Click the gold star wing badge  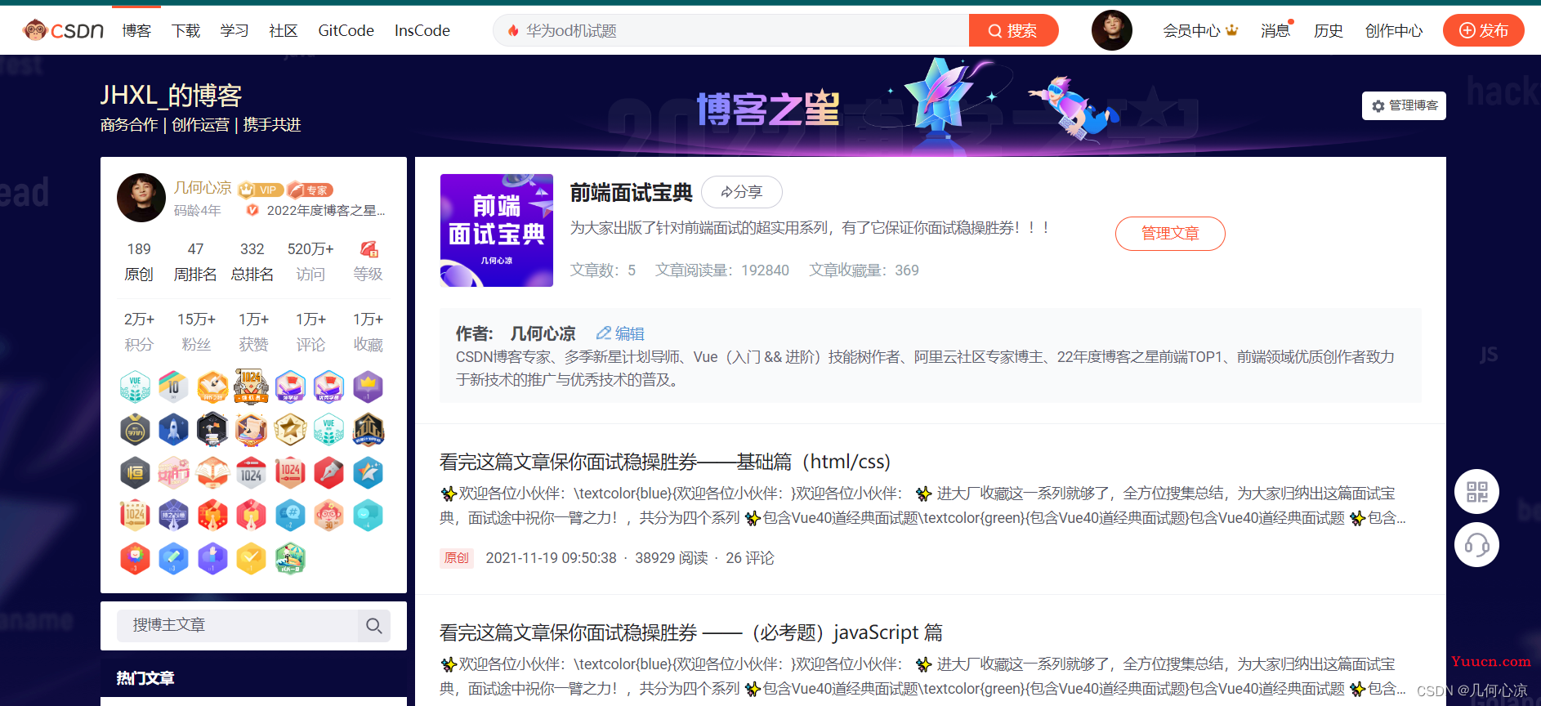pos(290,429)
